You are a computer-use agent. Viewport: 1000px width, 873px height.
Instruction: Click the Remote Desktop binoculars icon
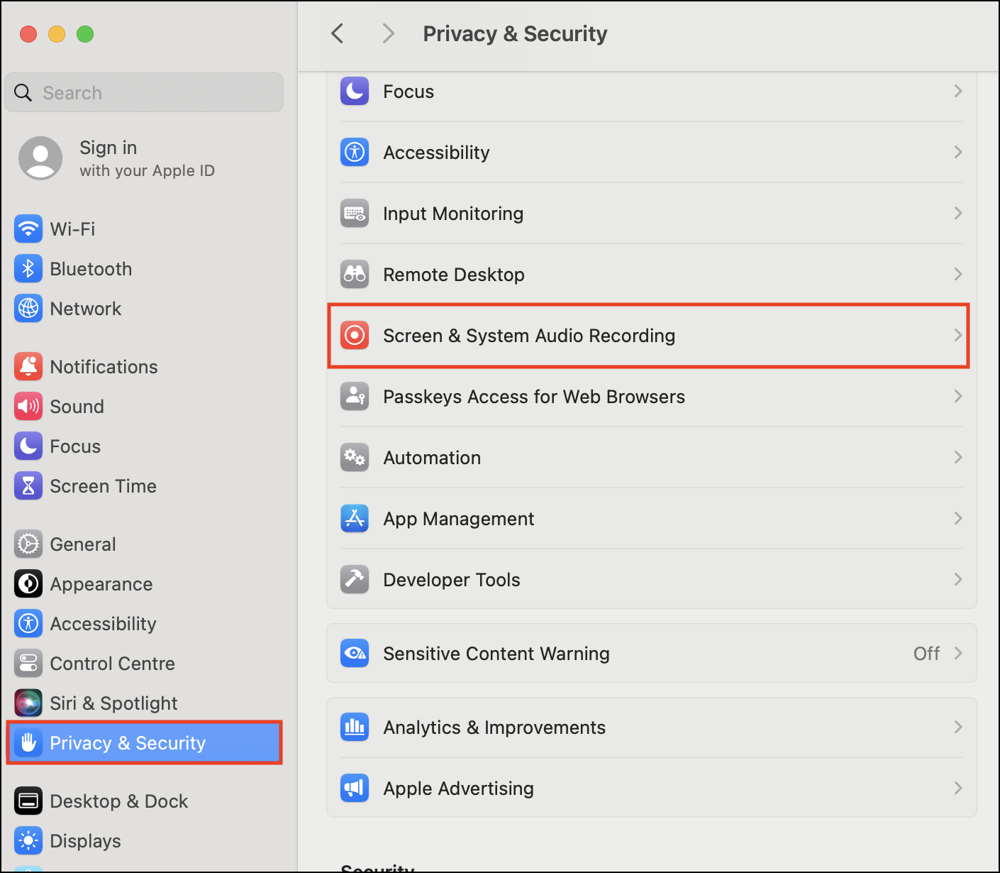[x=355, y=274]
